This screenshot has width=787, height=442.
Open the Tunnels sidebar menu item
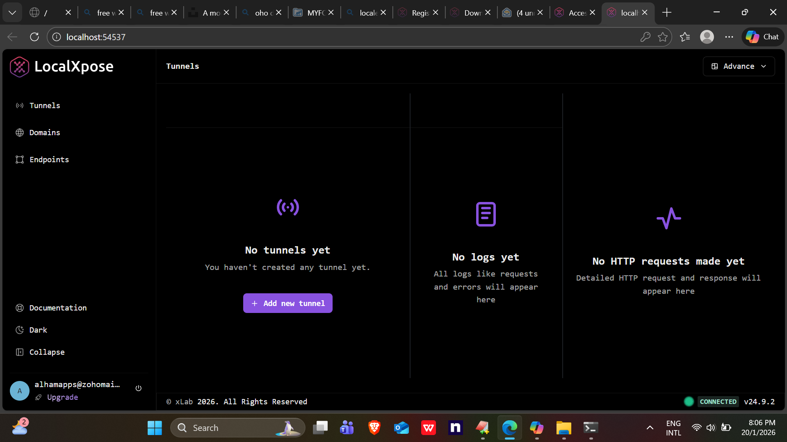[44, 105]
